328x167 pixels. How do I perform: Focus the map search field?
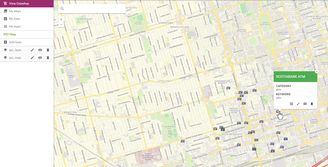click(92, 8)
